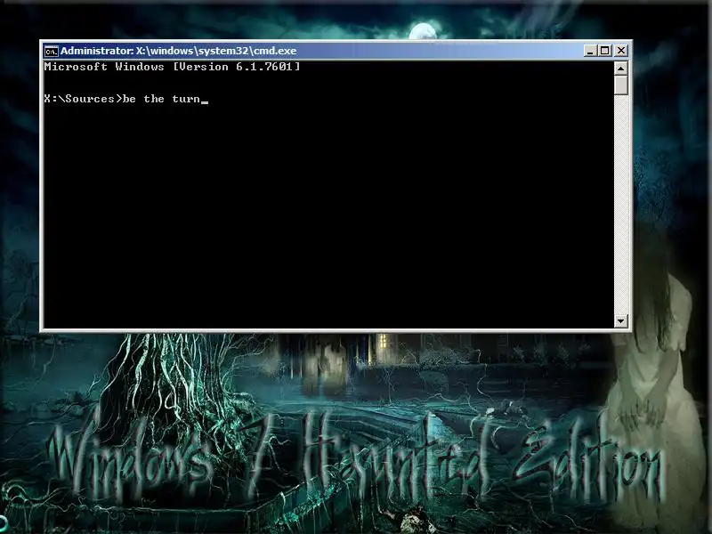Maximize the cmd.exe window
The width and height of the screenshot is (712, 534).
click(605, 51)
